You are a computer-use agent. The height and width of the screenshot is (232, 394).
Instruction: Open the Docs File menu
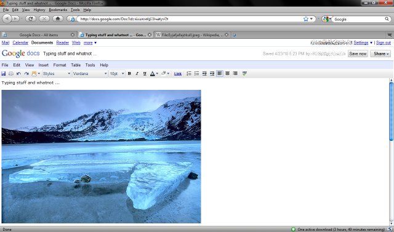click(5, 65)
